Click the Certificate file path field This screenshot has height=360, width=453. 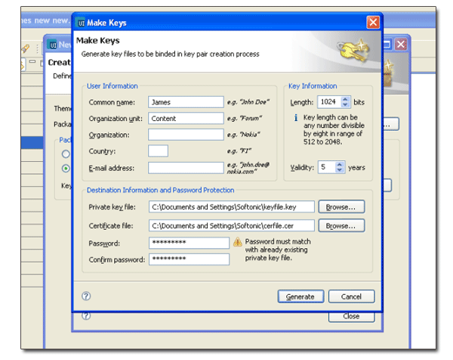coord(232,225)
